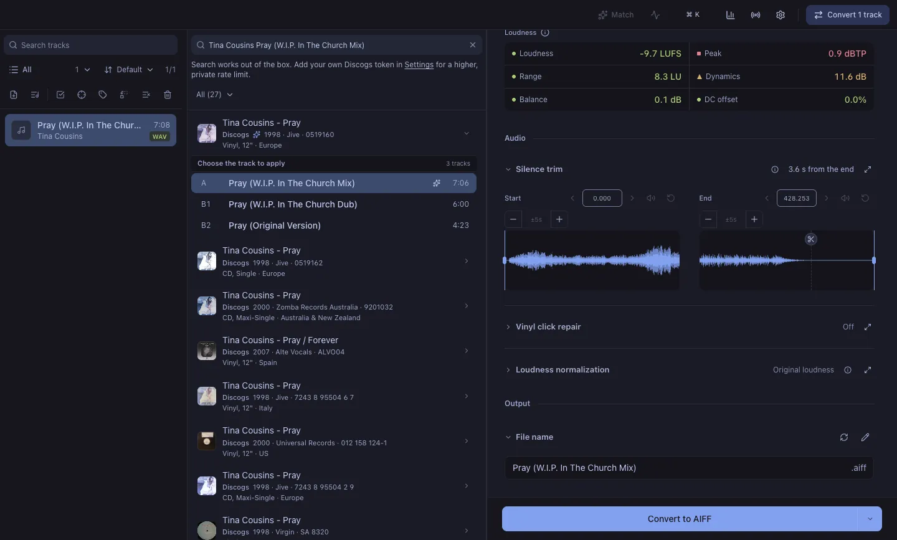897x540 pixels.
Task: Open the Convert to AIFF format dropdown arrow
Action: (870, 519)
